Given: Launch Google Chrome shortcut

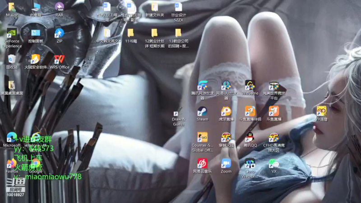Looking at the screenshot, I should [x=36, y=166].
